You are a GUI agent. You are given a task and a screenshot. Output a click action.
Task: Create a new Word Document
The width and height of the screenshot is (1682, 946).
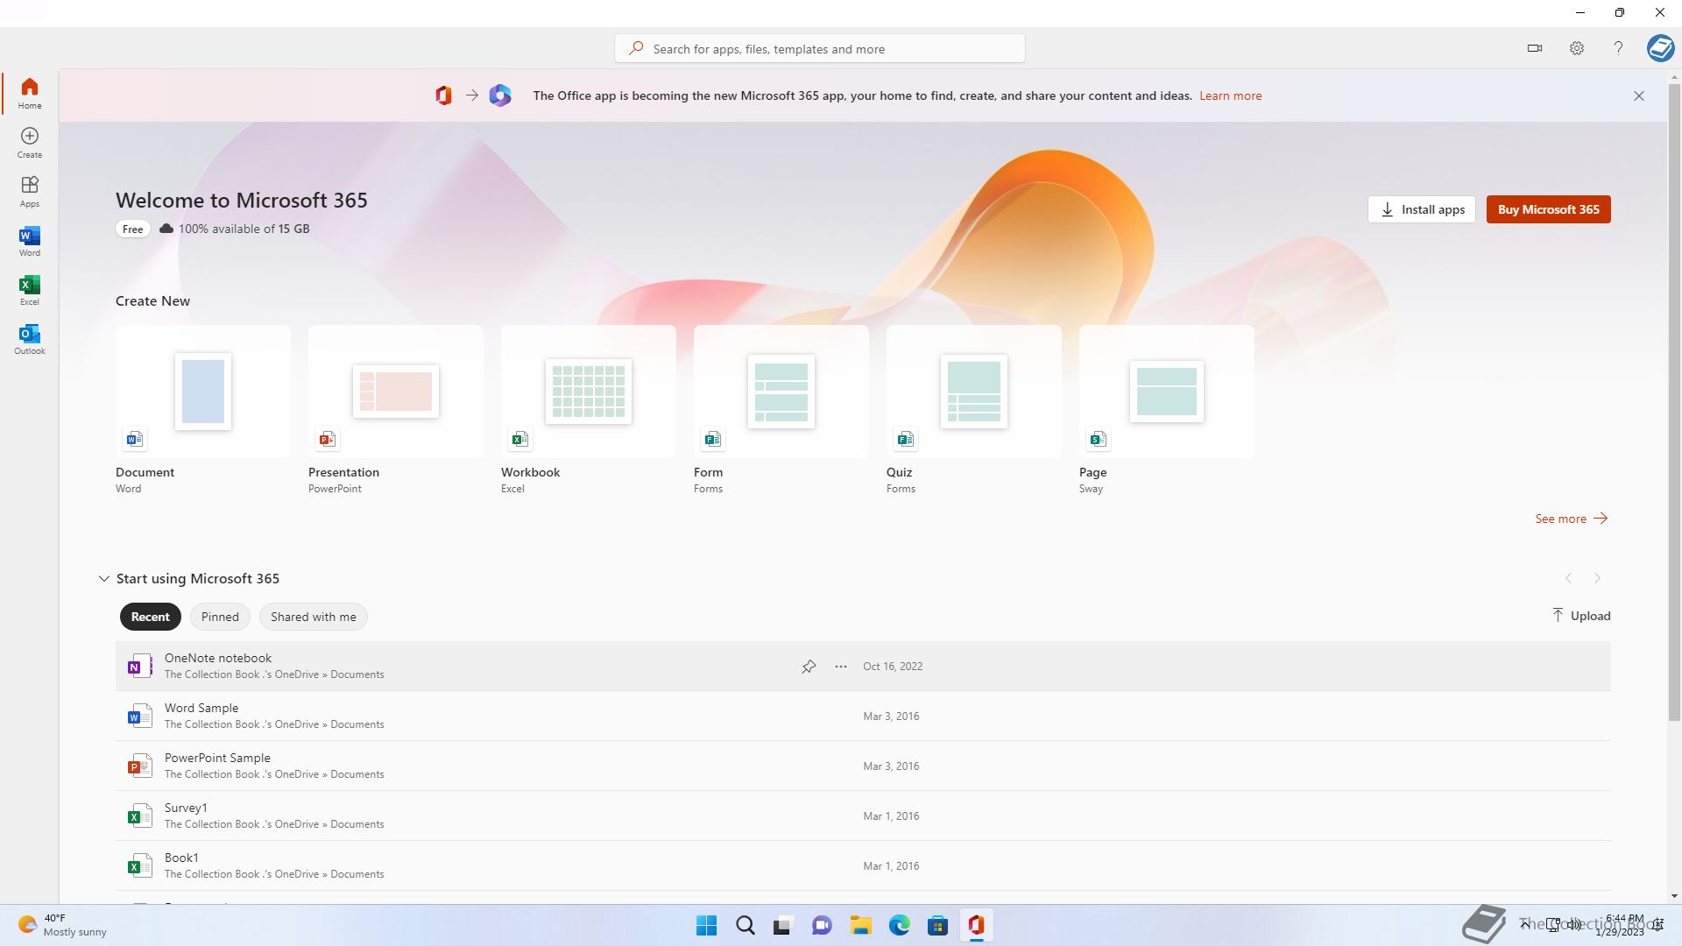[x=203, y=409]
